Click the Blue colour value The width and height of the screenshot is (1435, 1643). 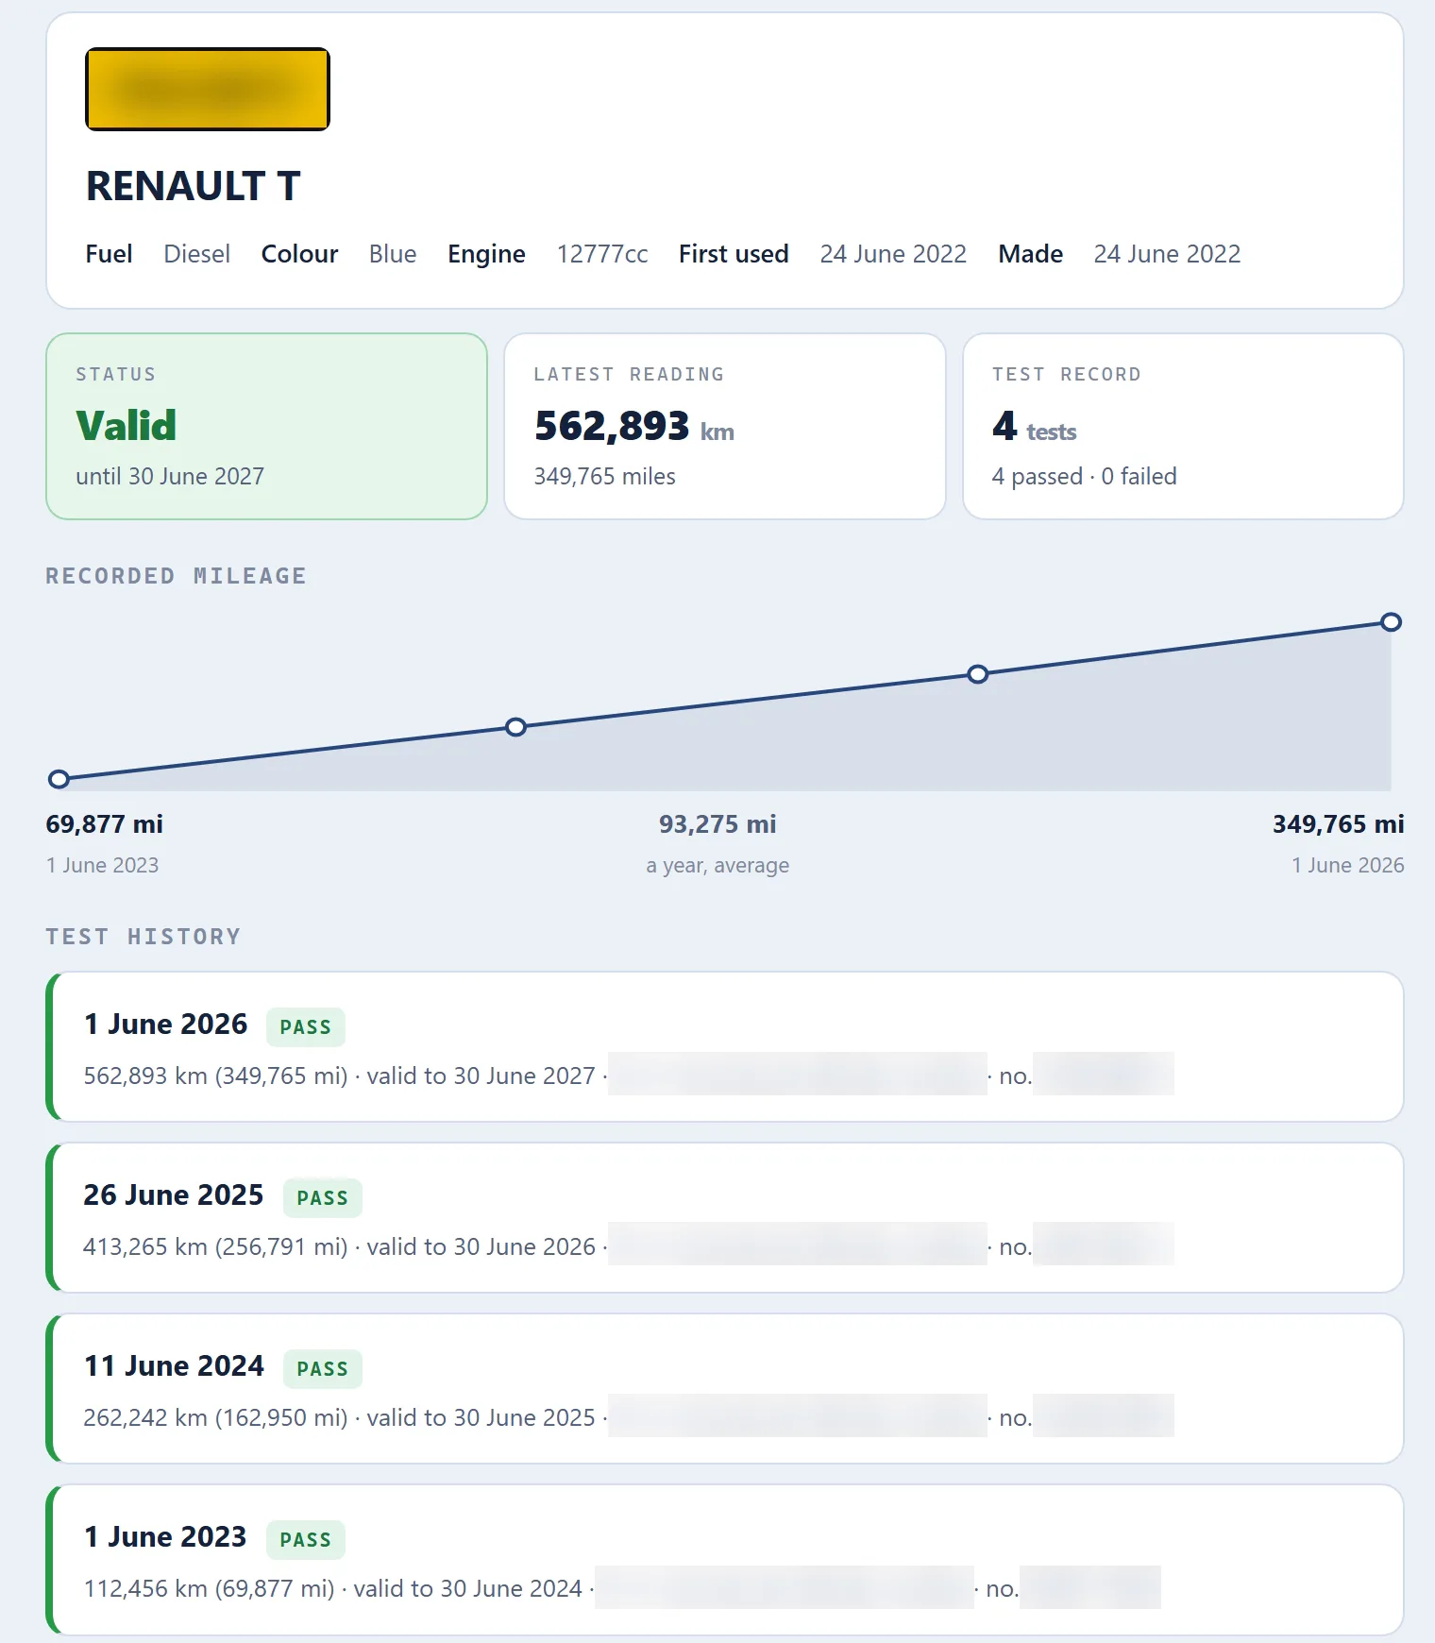393,254
